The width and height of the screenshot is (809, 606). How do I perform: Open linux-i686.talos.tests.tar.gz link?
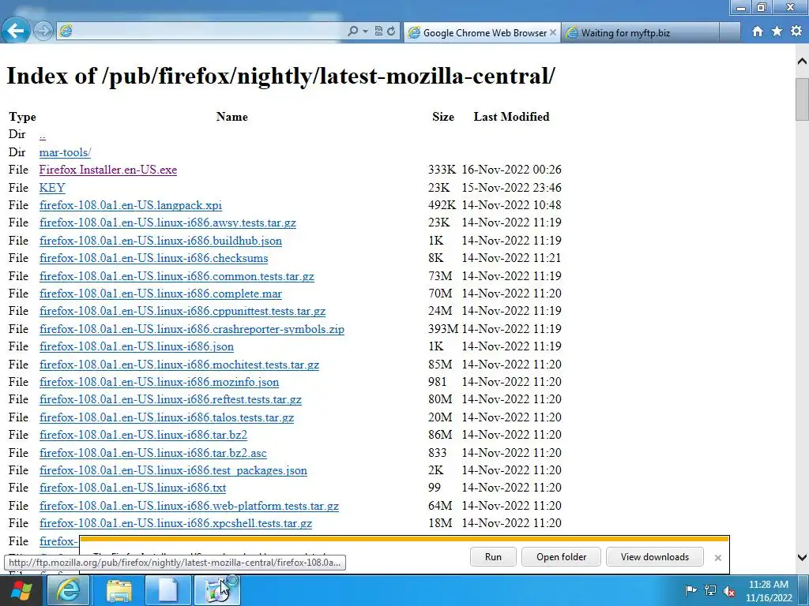pos(167,417)
